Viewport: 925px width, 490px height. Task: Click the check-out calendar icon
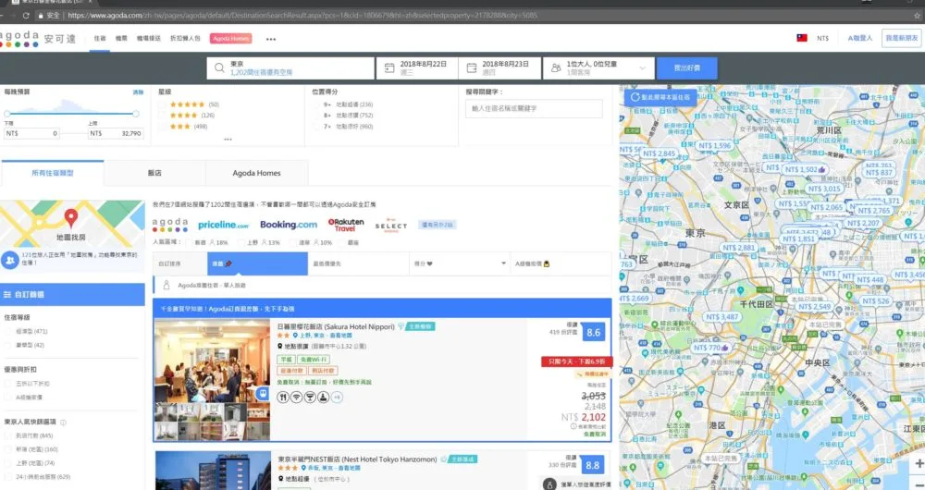[x=472, y=67]
